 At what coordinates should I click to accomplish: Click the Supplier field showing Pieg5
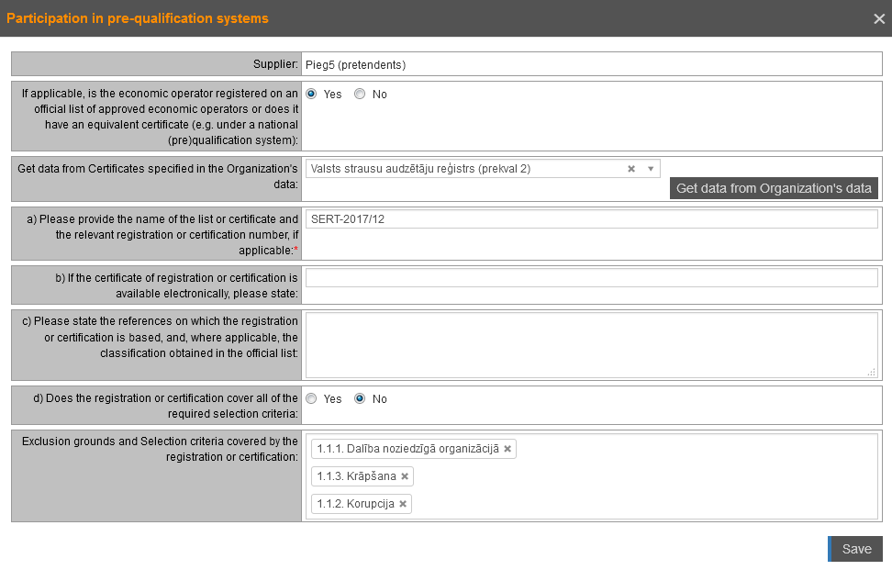point(591,65)
